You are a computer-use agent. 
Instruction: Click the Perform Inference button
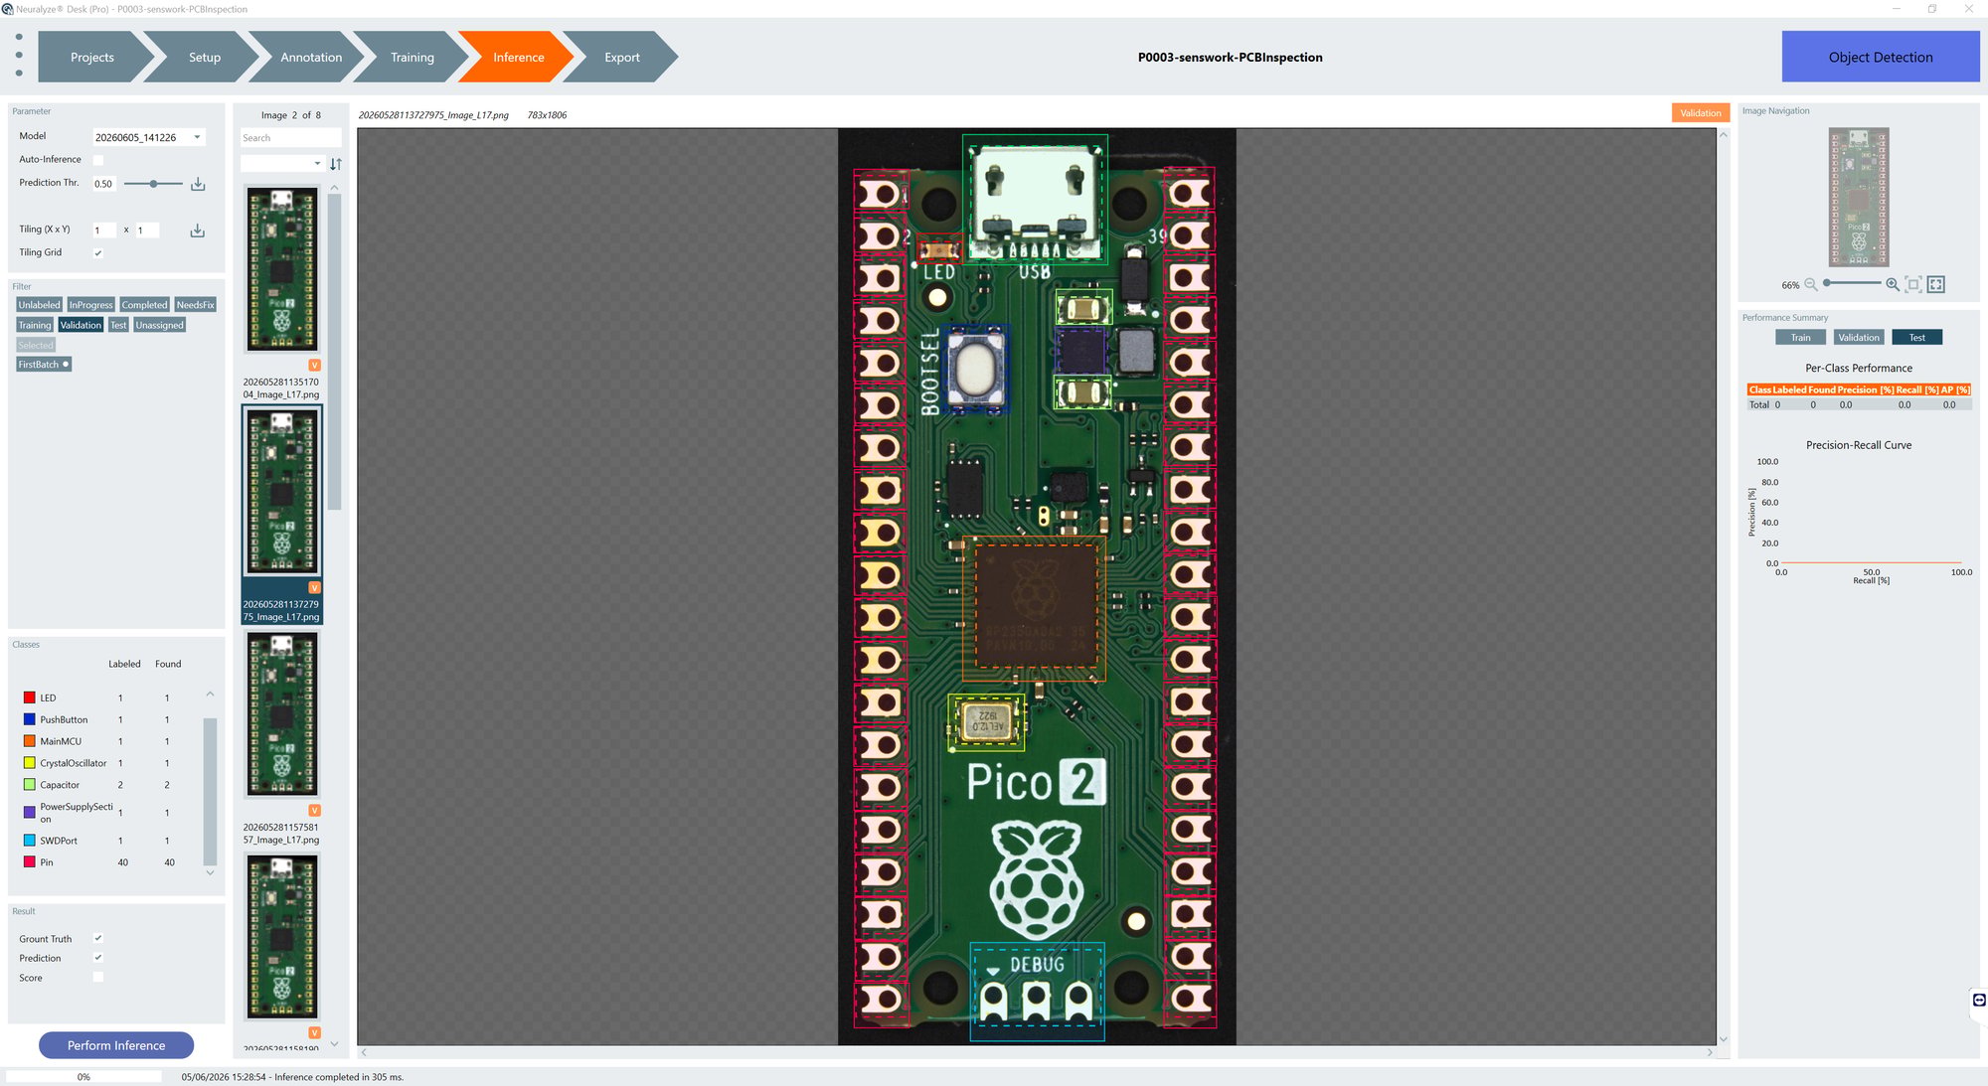coord(116,1045)
